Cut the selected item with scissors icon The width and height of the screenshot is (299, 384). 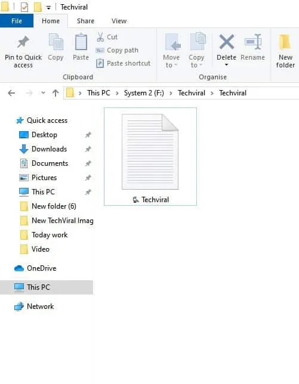100,37
